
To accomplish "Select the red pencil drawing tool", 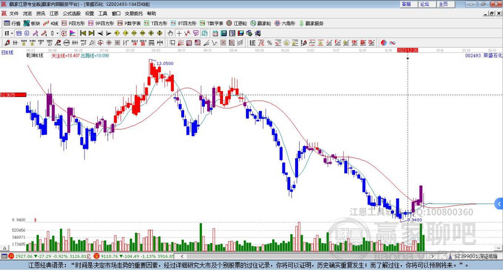I will 7,43.
